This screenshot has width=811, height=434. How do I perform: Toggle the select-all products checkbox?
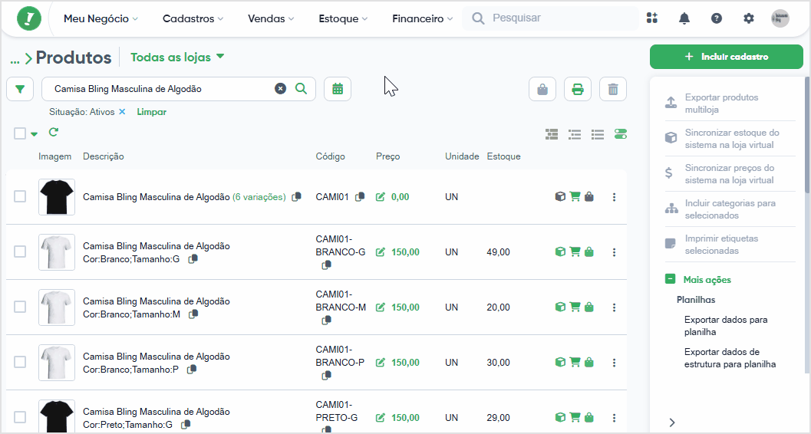pyautogui.click(x=20, y=133)
